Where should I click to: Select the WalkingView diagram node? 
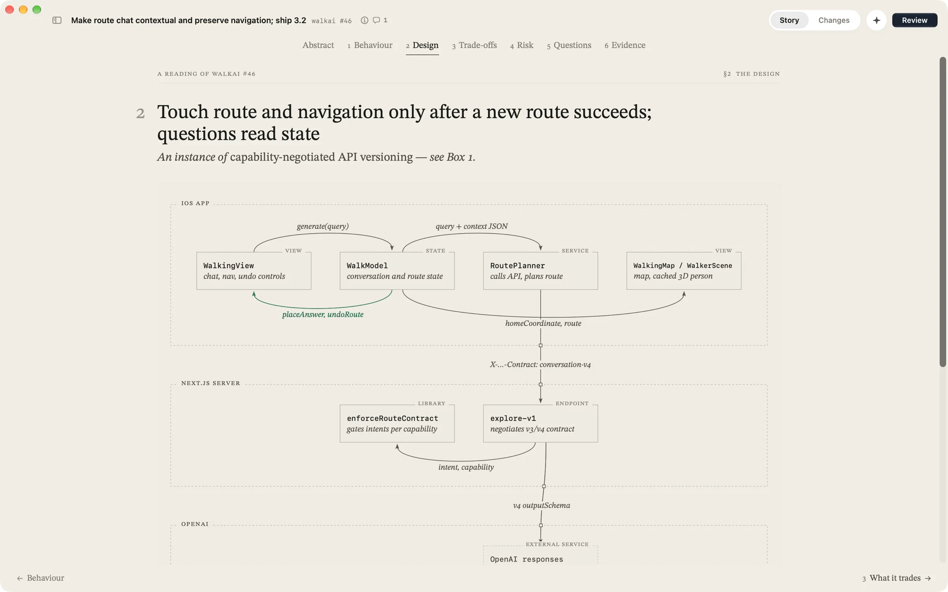click(254, 271)
